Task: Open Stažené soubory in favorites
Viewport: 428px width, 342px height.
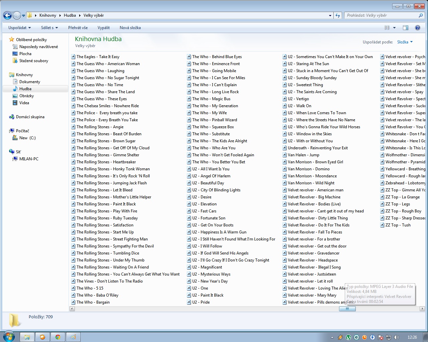Action: click(33, 61)
